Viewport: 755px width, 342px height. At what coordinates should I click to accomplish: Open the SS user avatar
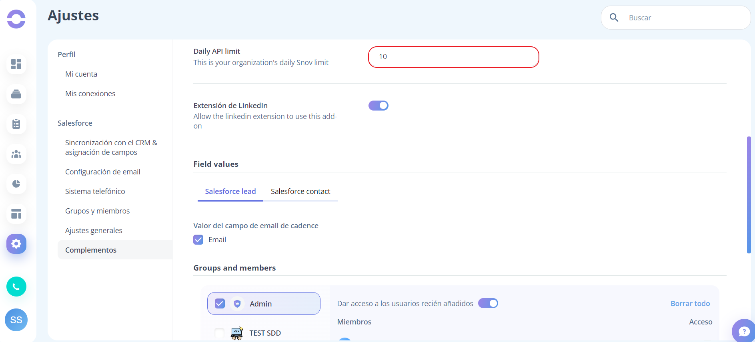[16, 320]
